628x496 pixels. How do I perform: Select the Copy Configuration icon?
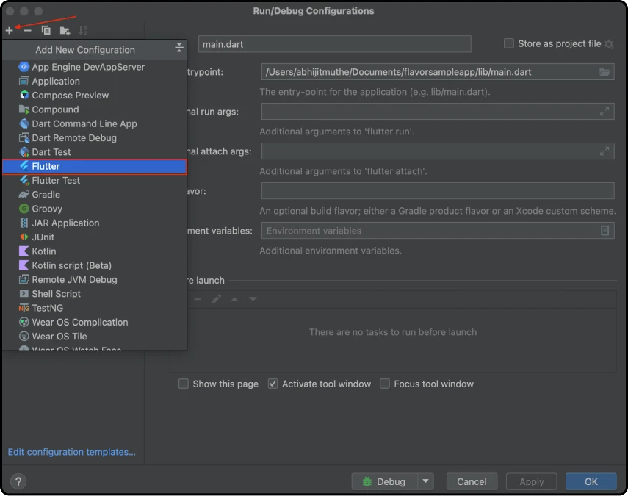[x=46, y=30]
